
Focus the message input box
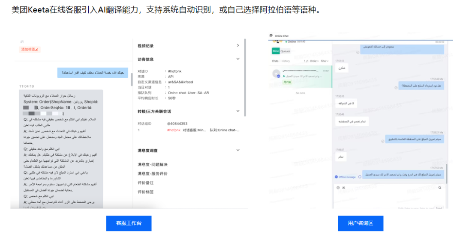tap(390, 198)
